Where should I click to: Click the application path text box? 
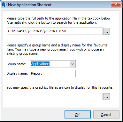point(55,31)
